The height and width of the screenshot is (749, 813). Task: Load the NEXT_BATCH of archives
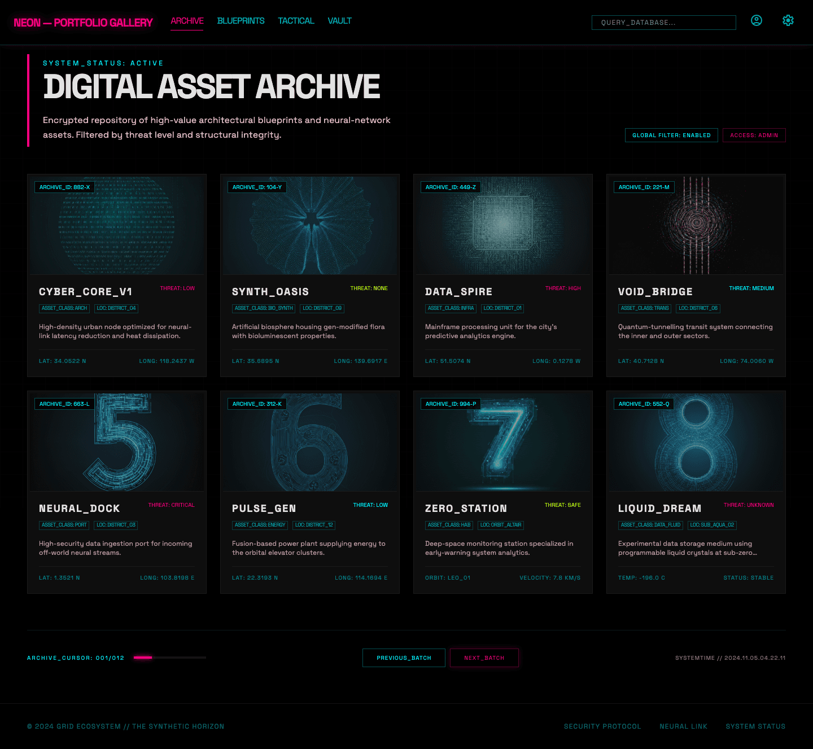click(484, 658)
